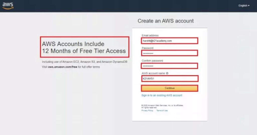This screenshot has height=135, width=257.
Task: Click the '12 Months of Free Tier Access' heading
Action: tap(84, 51)
